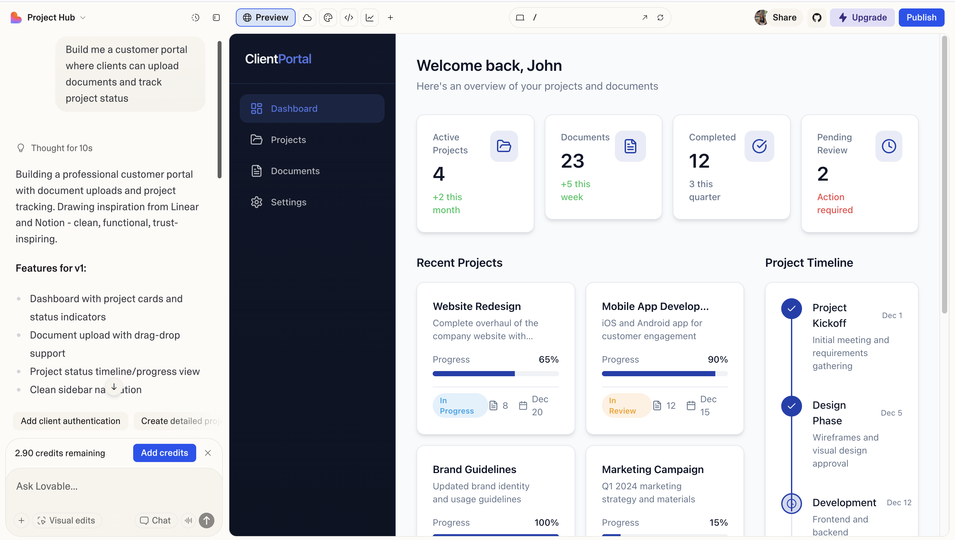Screen dimensions: 955x540
Task: Toggle Visual edits mode
Action: pos(67,521)
